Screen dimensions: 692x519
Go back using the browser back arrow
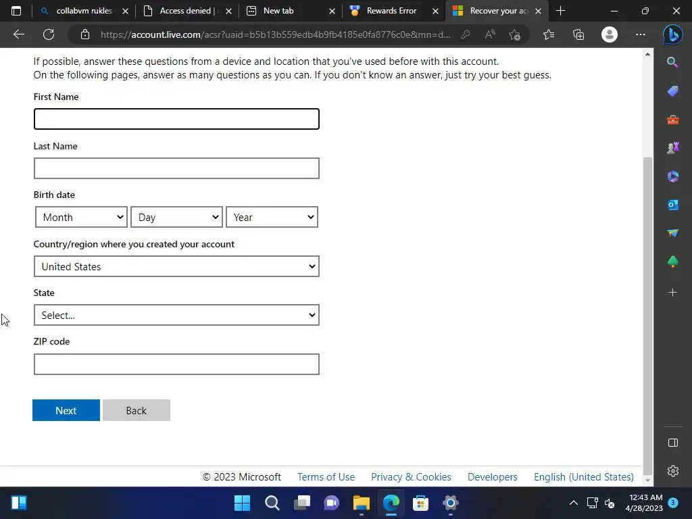coord(19,34)
